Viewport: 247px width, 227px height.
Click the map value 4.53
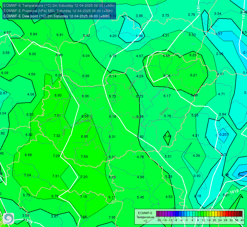169,196
